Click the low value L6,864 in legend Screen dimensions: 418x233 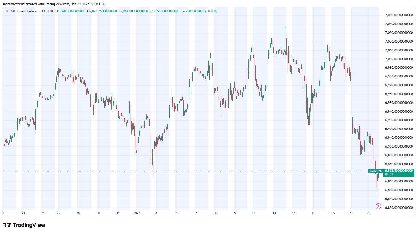coord(133,11)
